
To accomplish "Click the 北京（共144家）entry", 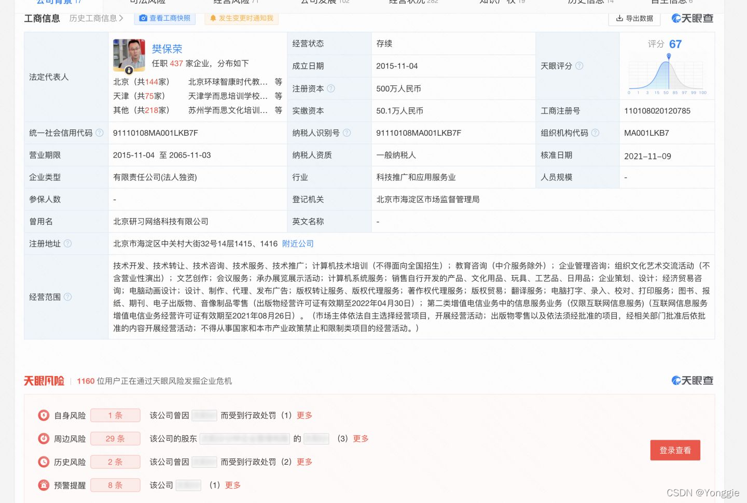I will pos(143,82).
